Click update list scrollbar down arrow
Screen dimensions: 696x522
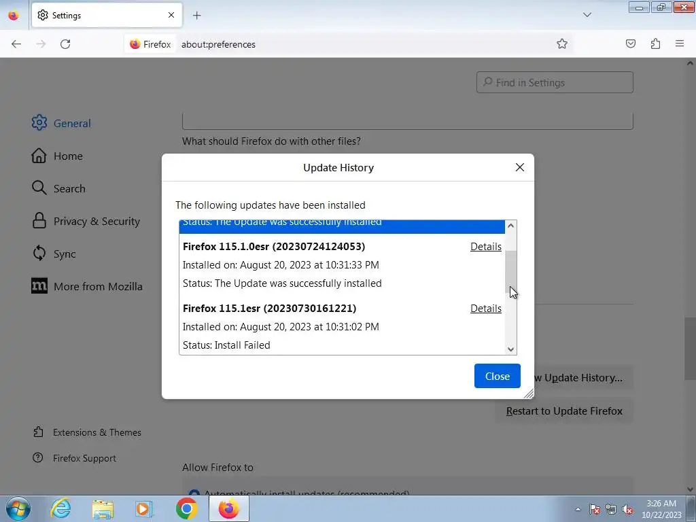(x=511, y=349)
